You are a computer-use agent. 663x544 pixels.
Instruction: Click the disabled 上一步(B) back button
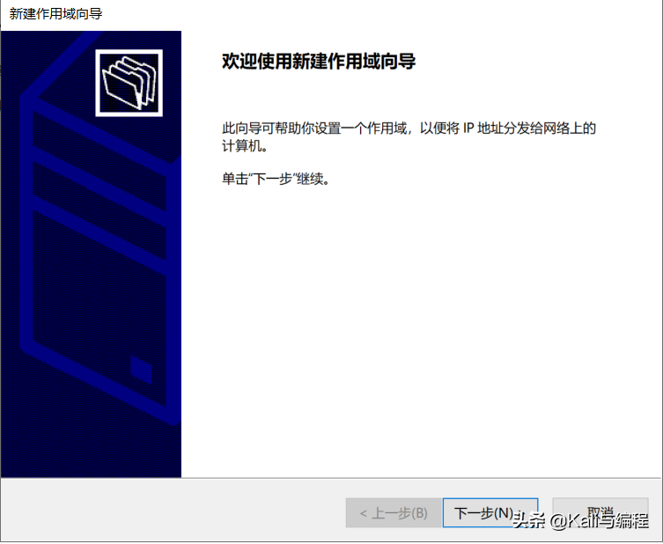[394, 513]
